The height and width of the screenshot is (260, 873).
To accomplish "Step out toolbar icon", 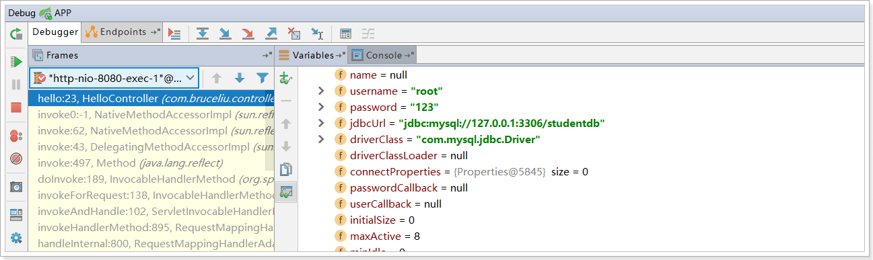I will pyautogui.click(x=271, y=33).
